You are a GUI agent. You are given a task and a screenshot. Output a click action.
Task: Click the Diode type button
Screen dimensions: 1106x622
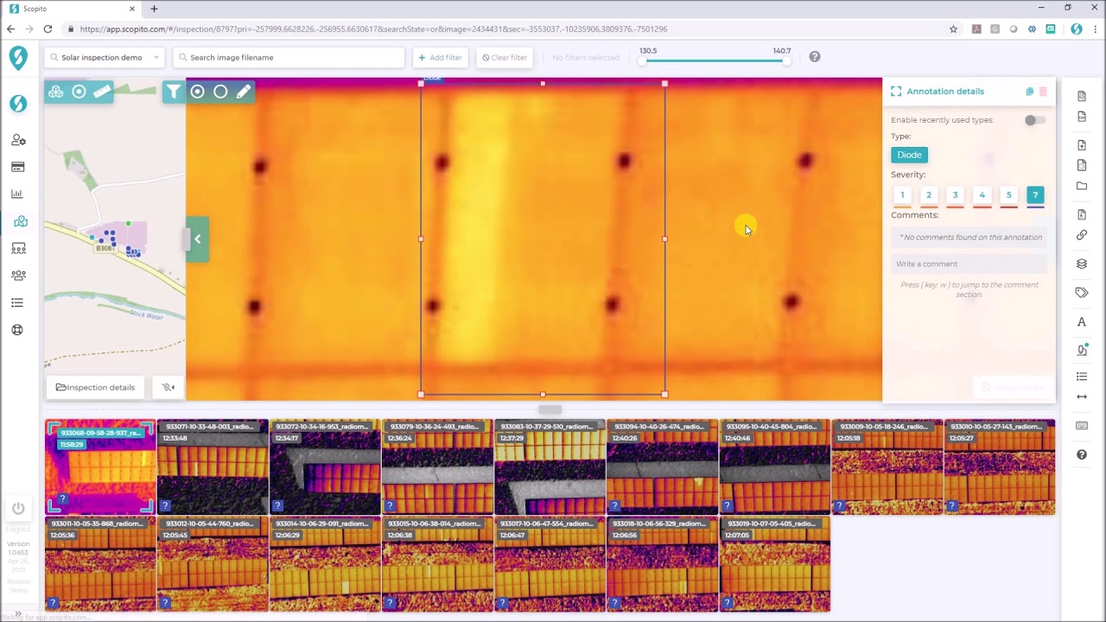click(909, 155)
